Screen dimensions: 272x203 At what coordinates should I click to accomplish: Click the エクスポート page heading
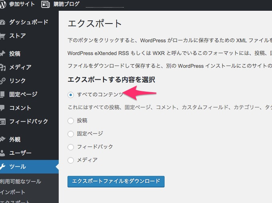[x=95, y=24]
